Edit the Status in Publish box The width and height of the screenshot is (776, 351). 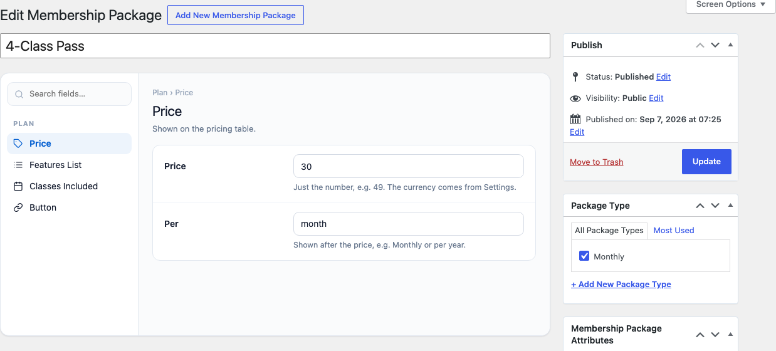[663, 77]
